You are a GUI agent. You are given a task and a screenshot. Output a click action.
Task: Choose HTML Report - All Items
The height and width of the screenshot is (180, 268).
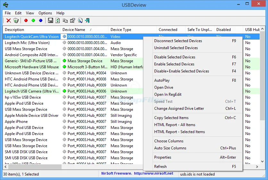point(174,125)
